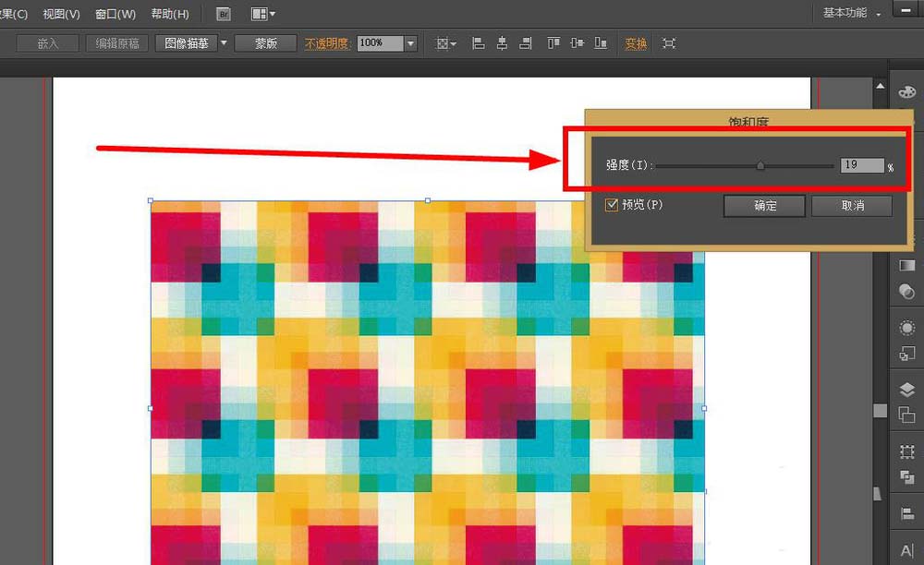The width and height of the screenshot is (924, 565).
Task: Click the isolate/transform icon after 变换
Action: (669, 43)
